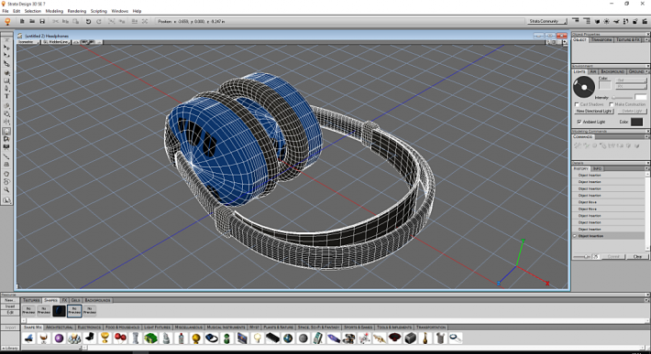Click the Undo arrow icon
The image size is (651, 354).
(x=88, y=21)
